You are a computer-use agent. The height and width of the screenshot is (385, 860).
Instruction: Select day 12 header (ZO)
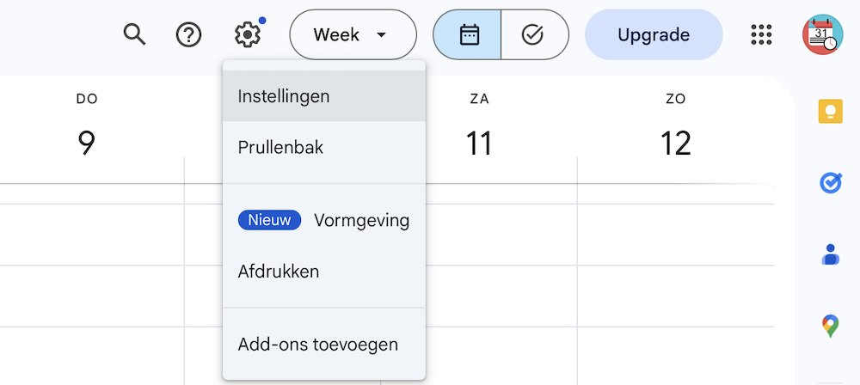(675, 143)
